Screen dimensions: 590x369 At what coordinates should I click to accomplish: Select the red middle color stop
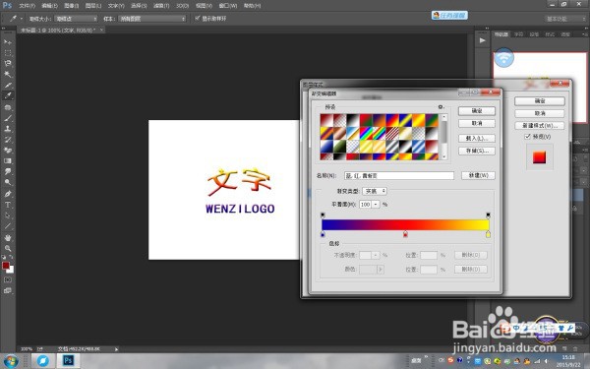pos(405,234)
